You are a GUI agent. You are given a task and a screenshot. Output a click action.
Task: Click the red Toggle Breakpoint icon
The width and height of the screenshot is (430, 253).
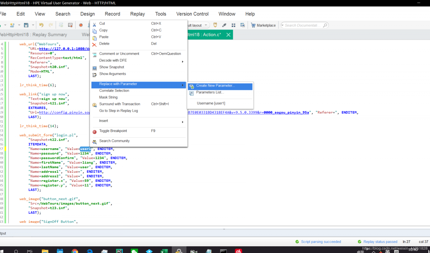(94, 132)
